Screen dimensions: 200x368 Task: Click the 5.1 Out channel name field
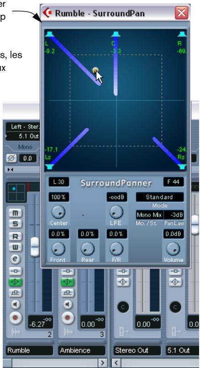click(182, 350)
